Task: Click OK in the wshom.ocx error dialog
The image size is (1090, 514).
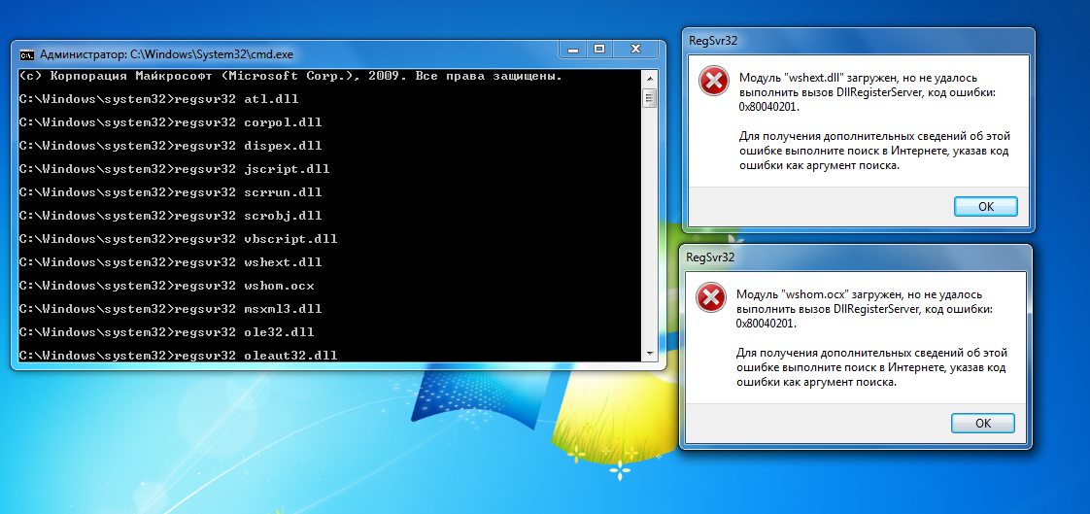Action: (983, 423)
